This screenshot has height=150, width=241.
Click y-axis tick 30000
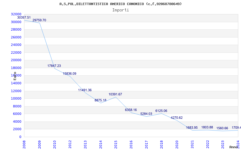tap(16, 22)
